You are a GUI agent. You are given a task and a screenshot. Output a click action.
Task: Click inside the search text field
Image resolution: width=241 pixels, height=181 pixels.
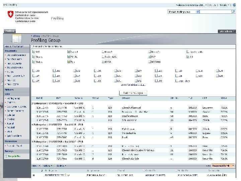216,12
